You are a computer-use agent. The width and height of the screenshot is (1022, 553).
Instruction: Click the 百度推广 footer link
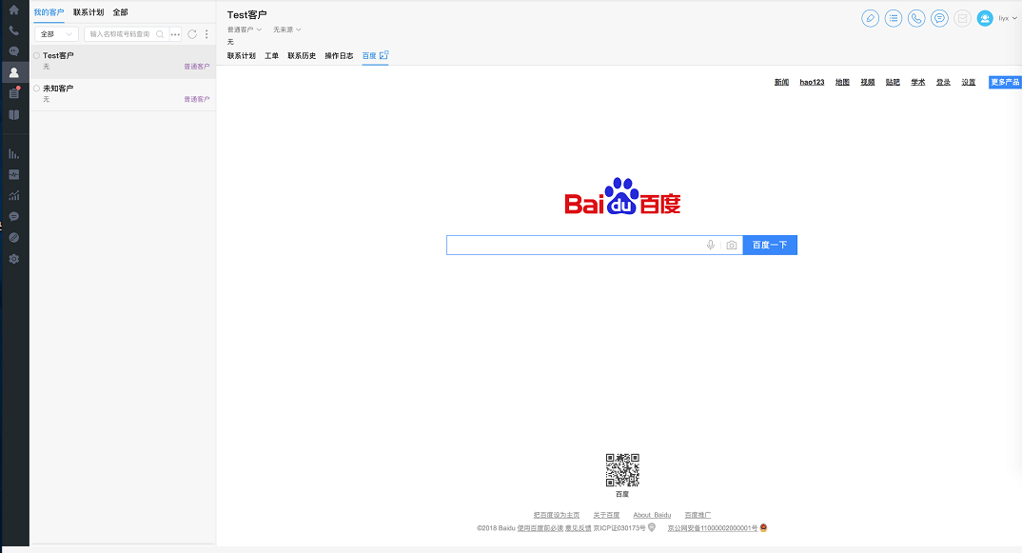point(698,515)
